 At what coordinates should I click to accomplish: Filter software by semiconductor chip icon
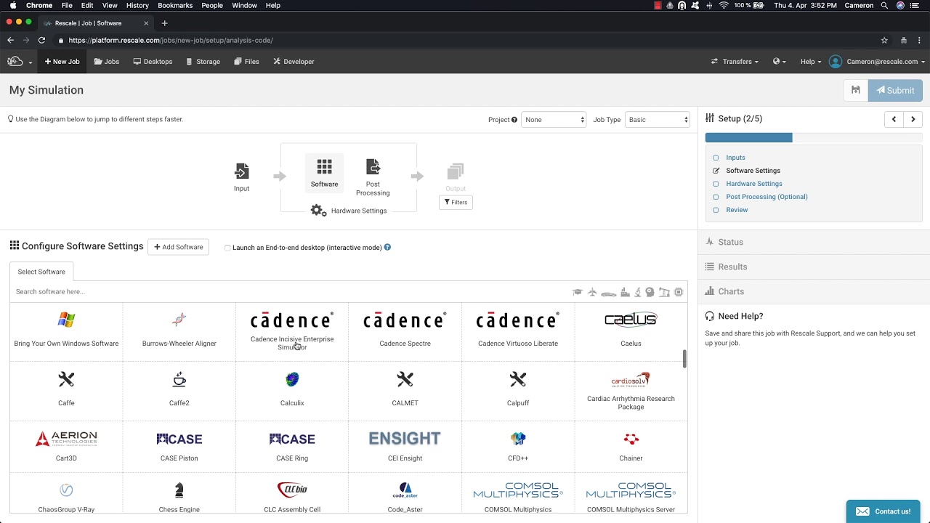pyautogui.click(x=679, y=292)
